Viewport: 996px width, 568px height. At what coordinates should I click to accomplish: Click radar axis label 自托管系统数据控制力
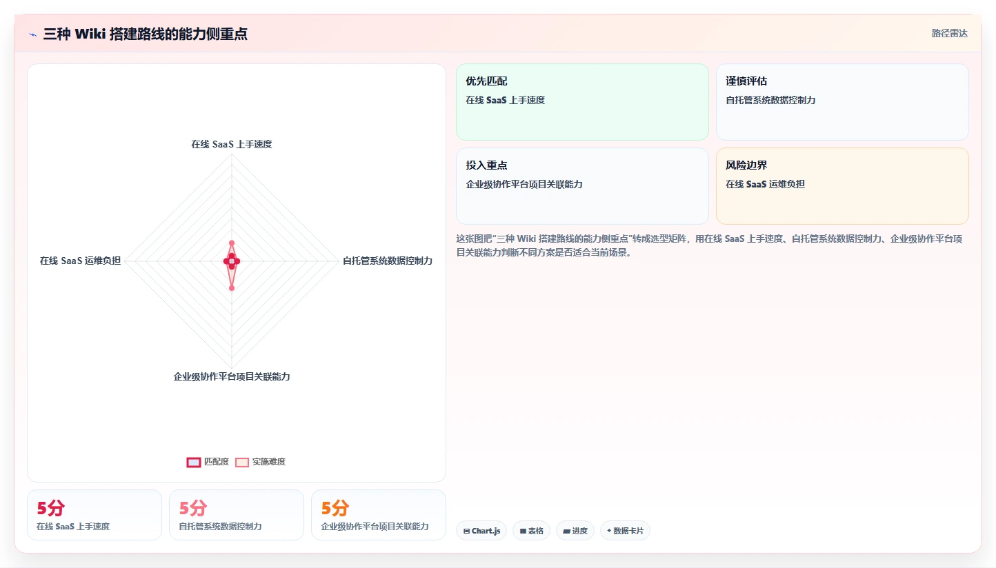coord(388,261)
